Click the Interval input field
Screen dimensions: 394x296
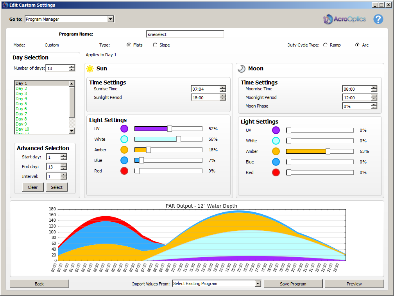coord(54,176)
